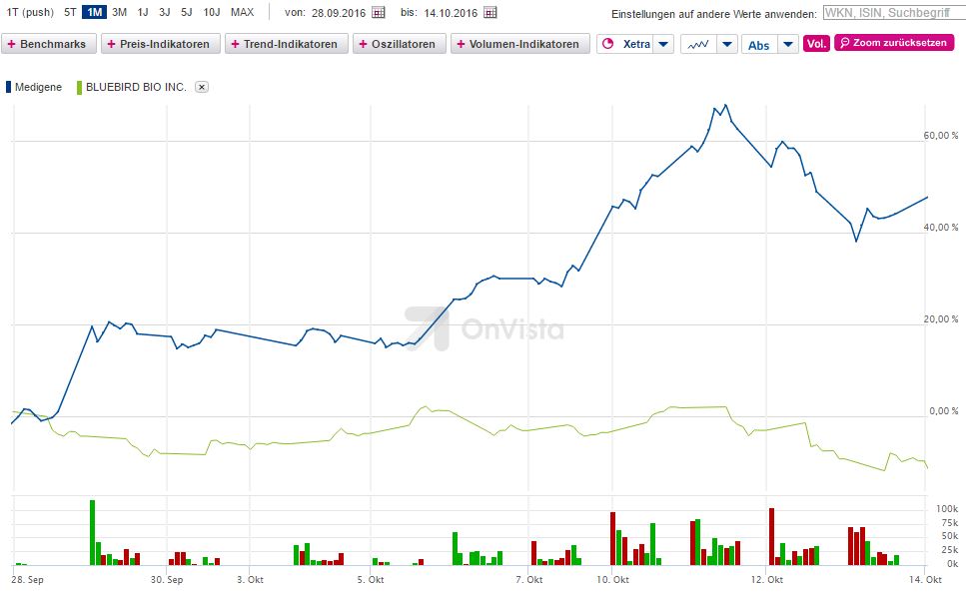Click the pie chart icon beside Xetra
Image resolution: width=966 pixels, height=593 pixels.
606,44
